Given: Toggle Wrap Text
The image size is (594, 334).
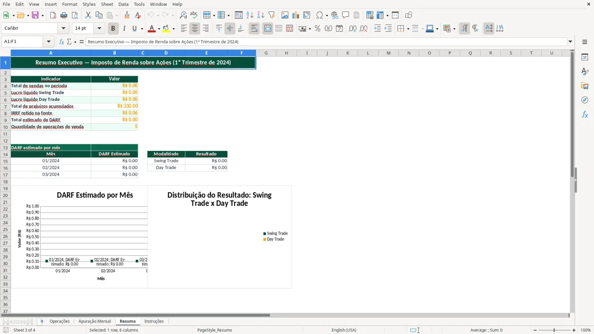Looking at the screenshot, I should tap(254, 29).
